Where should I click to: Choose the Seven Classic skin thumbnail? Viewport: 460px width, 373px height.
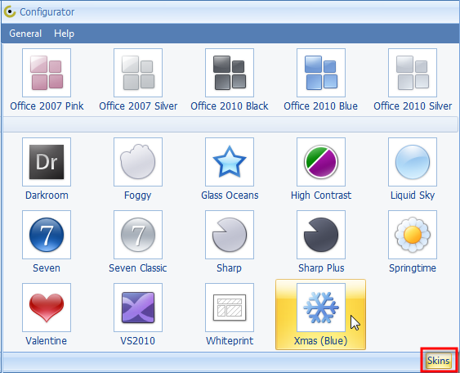(138, 235)
